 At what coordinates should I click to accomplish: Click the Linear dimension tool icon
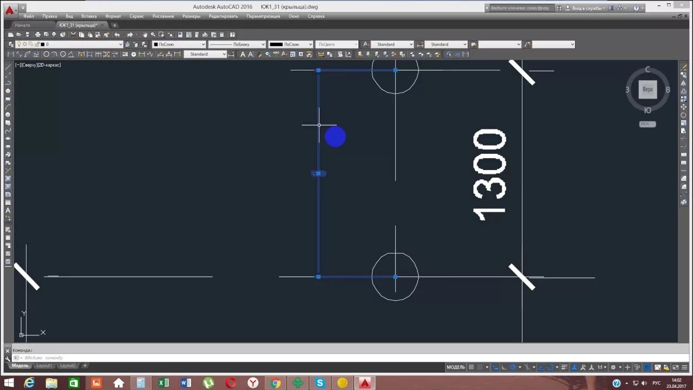tap(11, 54)
